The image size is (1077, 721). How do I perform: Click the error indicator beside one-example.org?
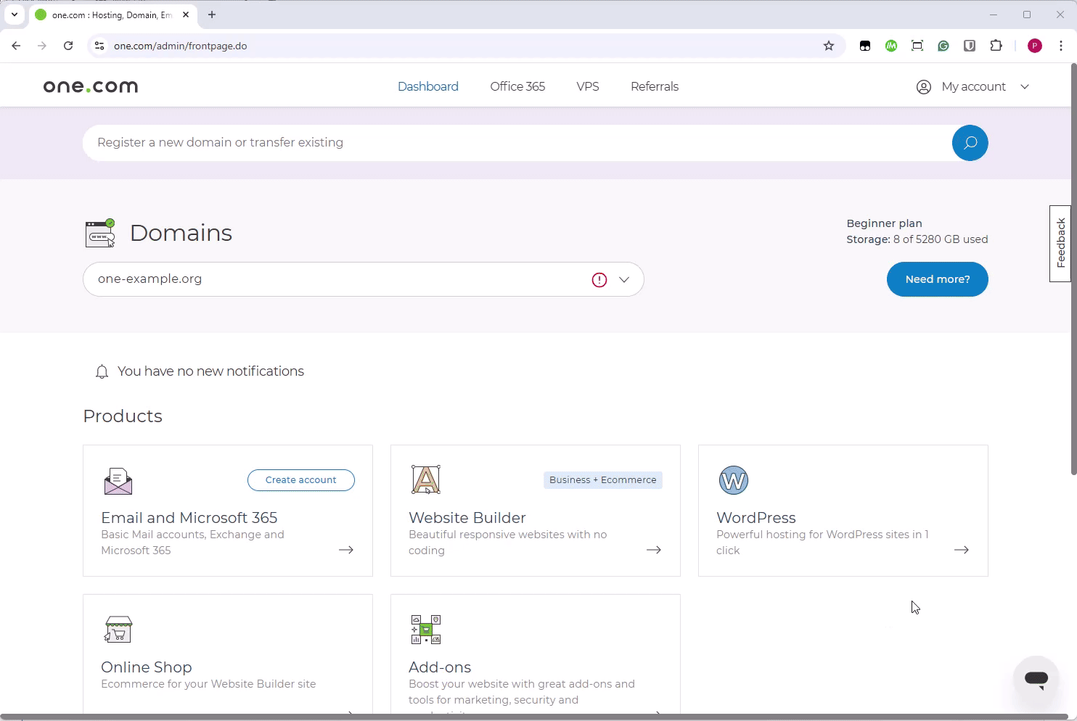(x=599, y=279)
